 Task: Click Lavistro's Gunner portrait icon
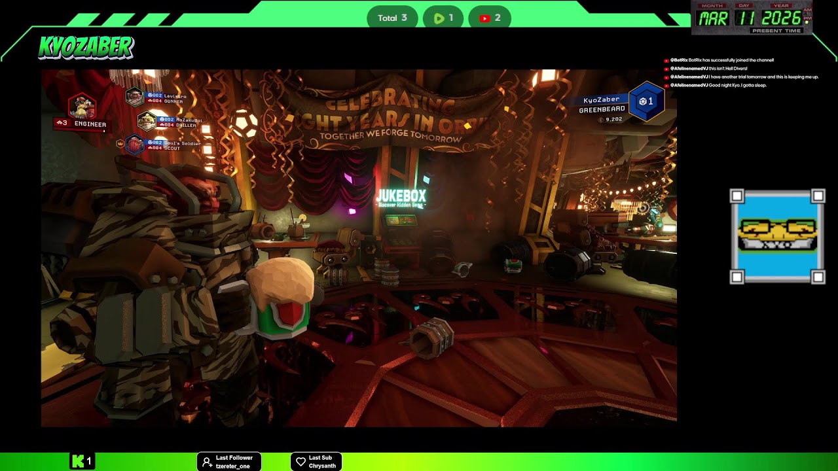(134, 97)
